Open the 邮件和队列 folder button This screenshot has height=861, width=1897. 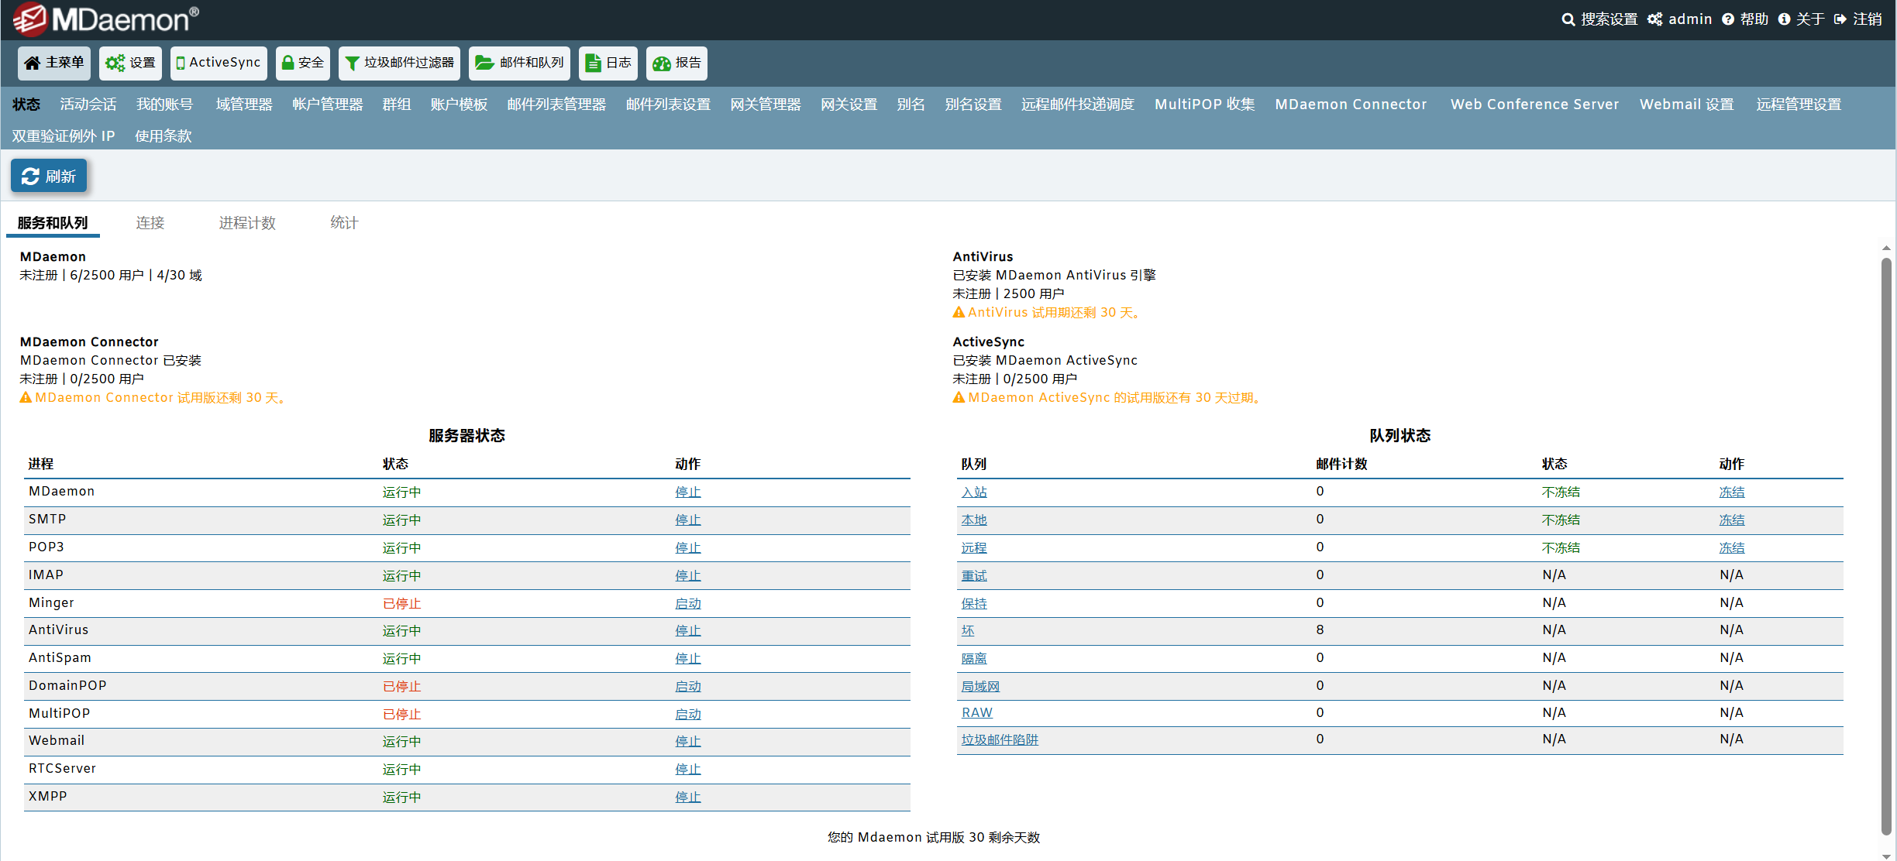519,63
